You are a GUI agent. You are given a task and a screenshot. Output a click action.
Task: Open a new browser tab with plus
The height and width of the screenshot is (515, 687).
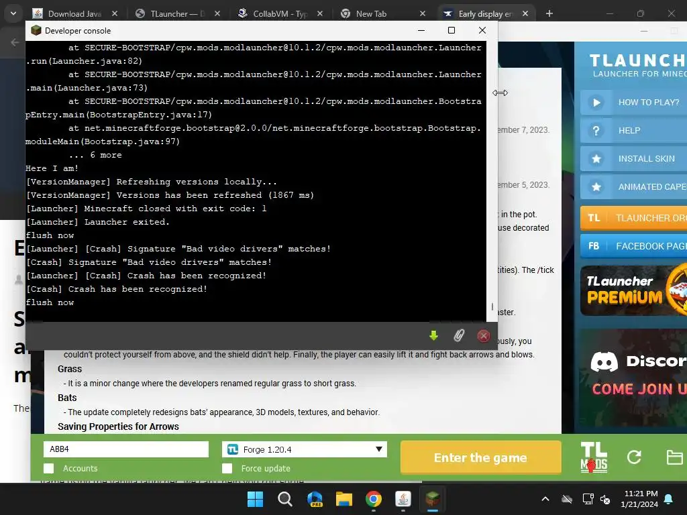(549, 13)
